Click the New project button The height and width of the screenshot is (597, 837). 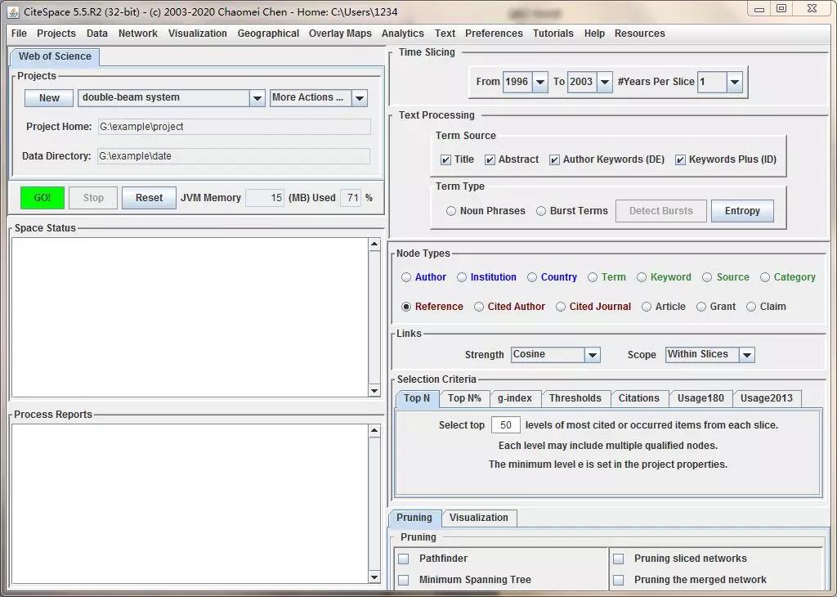click(49, 97)
